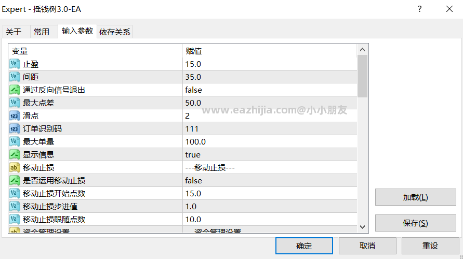Click the 加载(L) button

point(416,197)
